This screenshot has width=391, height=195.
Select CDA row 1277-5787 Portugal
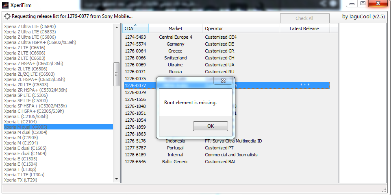(x=227, y=148)
